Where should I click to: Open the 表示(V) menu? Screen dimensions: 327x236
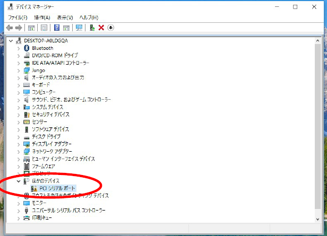click(65, 18)
